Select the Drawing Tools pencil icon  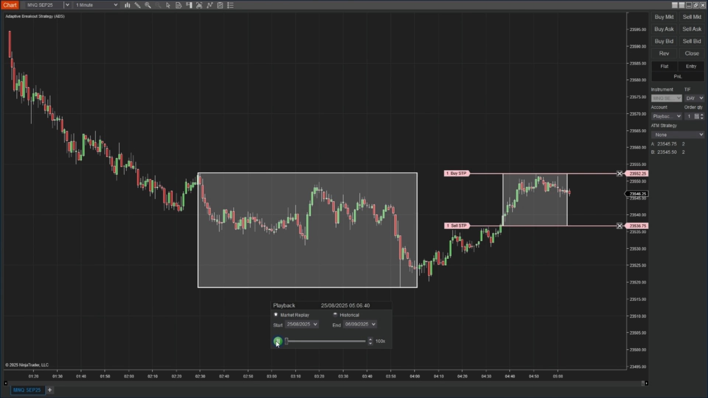tap(137, 5)
